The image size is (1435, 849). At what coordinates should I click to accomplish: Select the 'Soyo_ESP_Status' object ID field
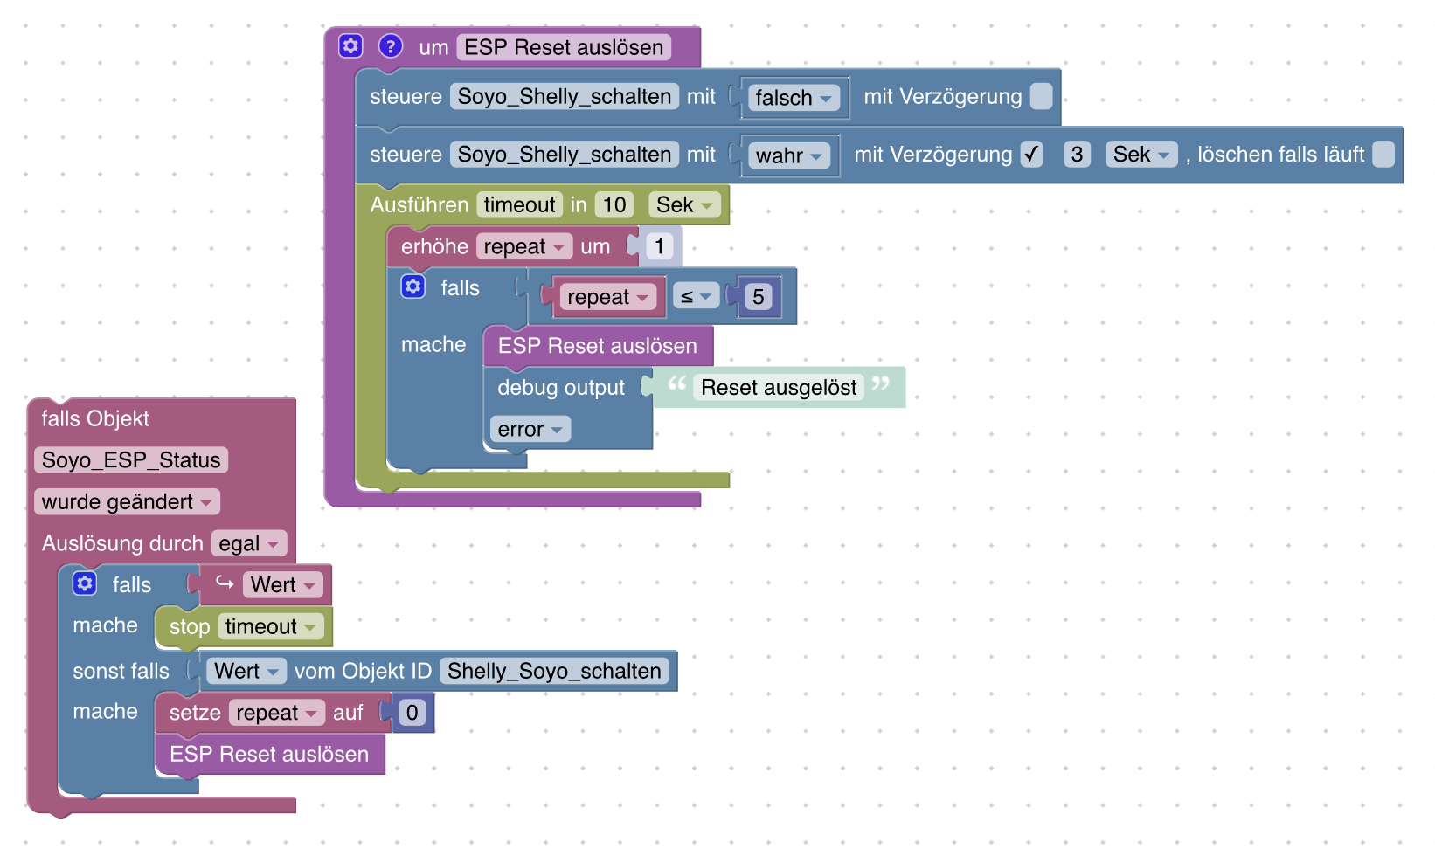point(131,460)
